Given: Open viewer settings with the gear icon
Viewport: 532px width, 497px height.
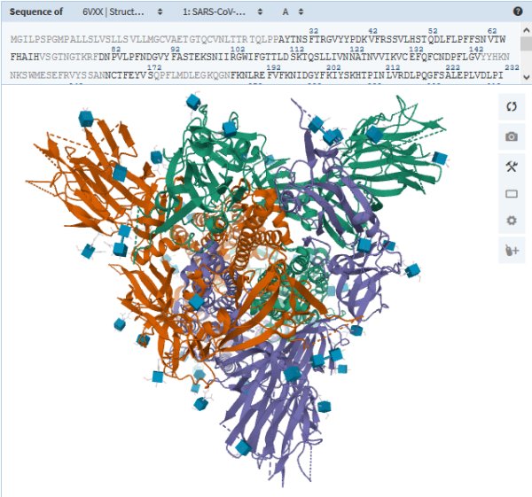Looking at the screenshot, I should [511, 221].
